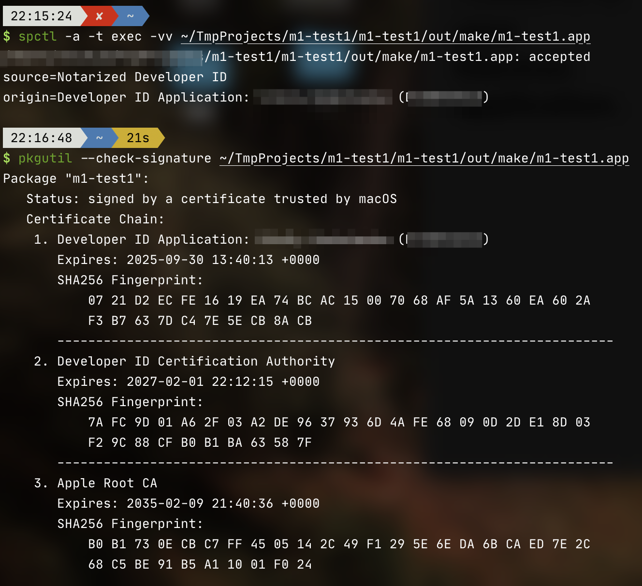The width and height of the screenshot is (642, 586).
Task: Click the green pkgutil command word
Action: pos(45,159)
